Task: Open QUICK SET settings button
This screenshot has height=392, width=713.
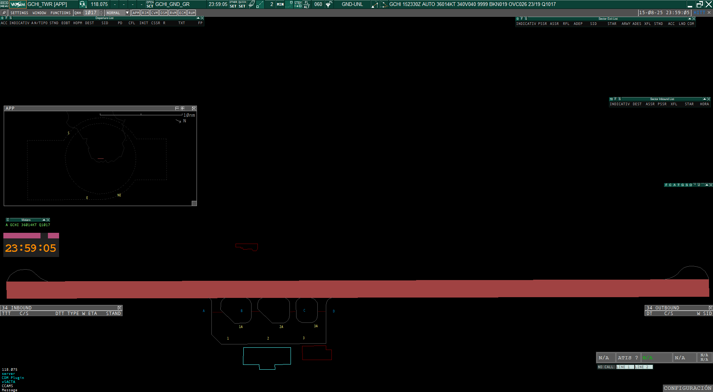Action: (242, 4)
